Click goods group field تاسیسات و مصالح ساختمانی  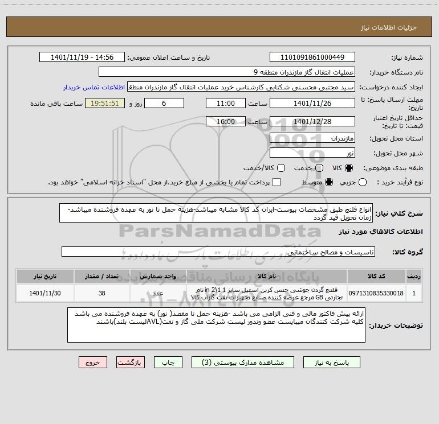(218, 252)
